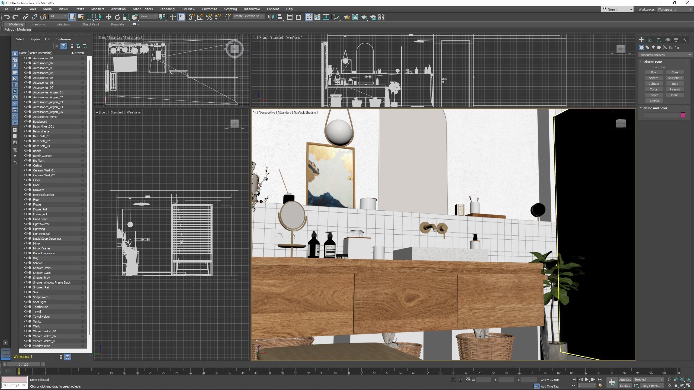Image resolution: width=694 pixels, height=390 pixels.
Task: Click the Redo arrow in the main toolbar
Action: tap(15, 17)
